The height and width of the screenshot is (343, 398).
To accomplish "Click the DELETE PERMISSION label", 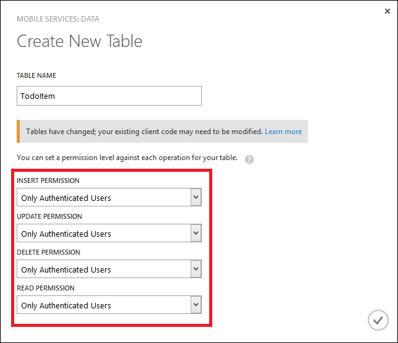I will [x=48, y=252].
